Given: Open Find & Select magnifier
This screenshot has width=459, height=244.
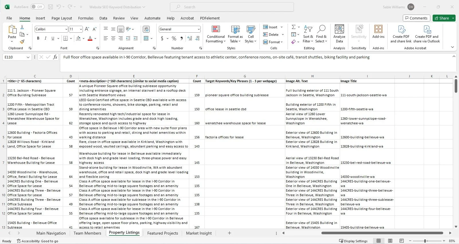Looking at the screenshot, I should pyautogui.click(x=321, y=34).
